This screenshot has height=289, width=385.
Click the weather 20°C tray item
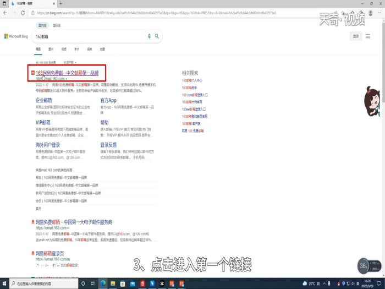pyautogui.click(x=311, y=283)
